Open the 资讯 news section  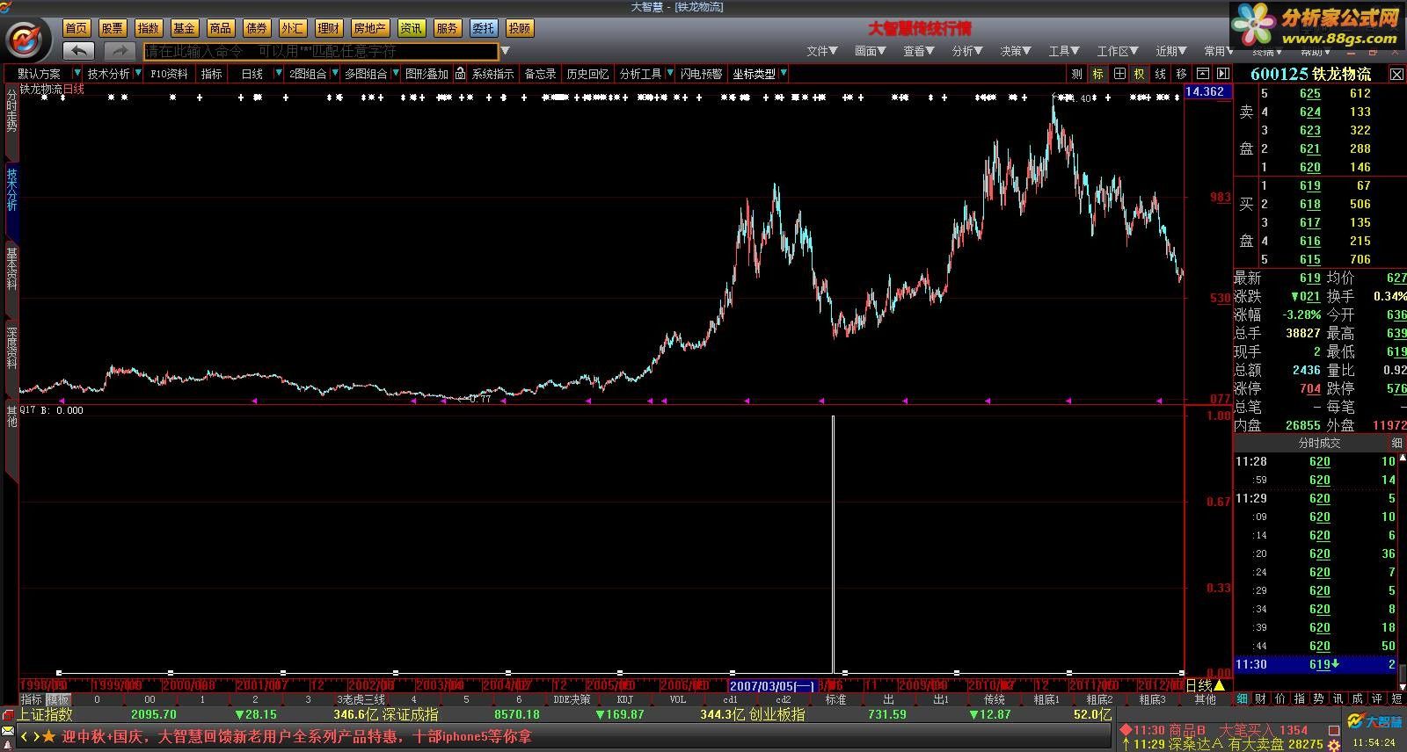(411, 28)
